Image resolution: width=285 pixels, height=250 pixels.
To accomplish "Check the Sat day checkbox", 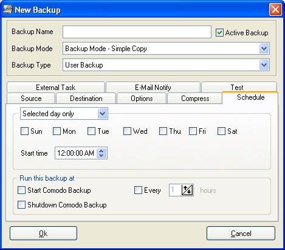I will point(221,131).
